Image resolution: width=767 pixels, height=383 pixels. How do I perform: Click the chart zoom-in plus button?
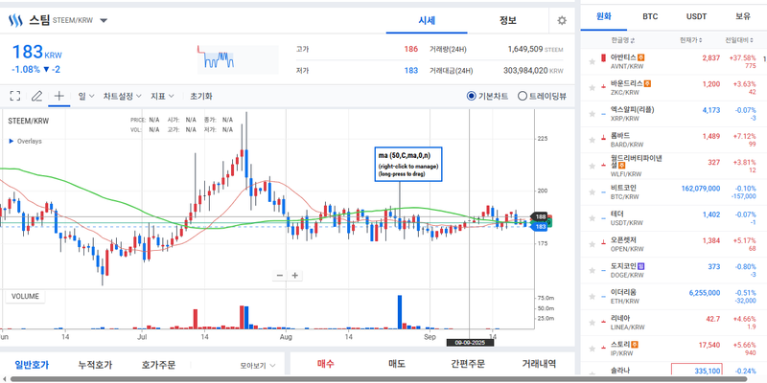tap(295, 275)
